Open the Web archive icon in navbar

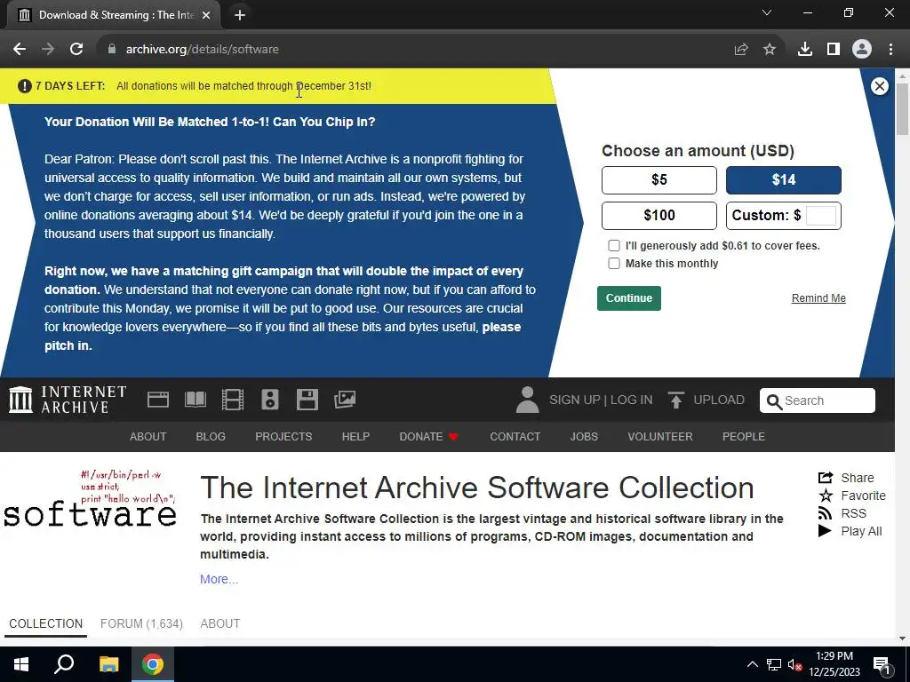click(x=158, y=400)
